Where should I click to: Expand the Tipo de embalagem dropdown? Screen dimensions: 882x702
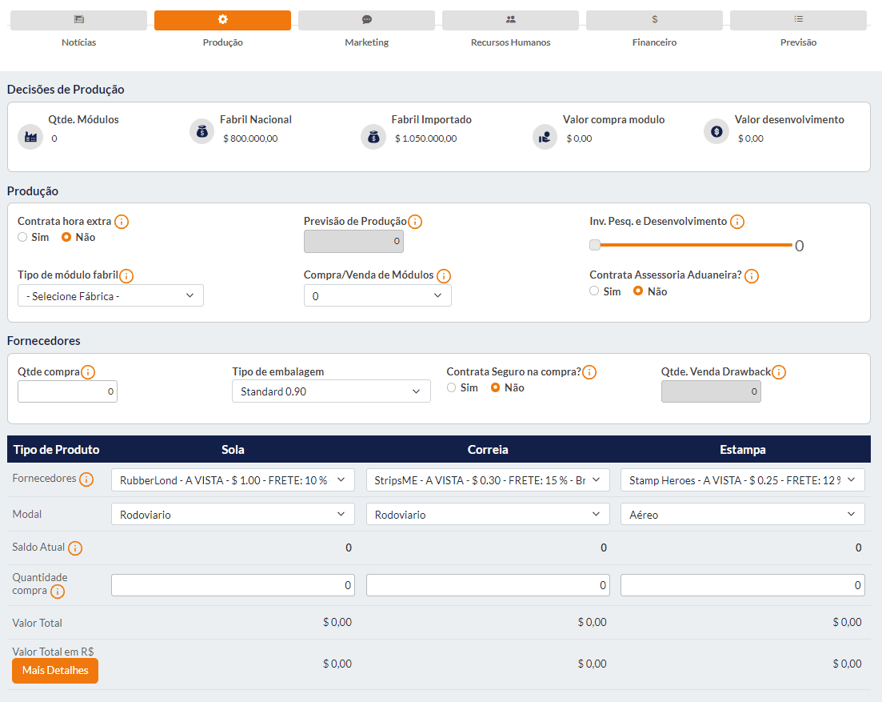click(330, 391)
